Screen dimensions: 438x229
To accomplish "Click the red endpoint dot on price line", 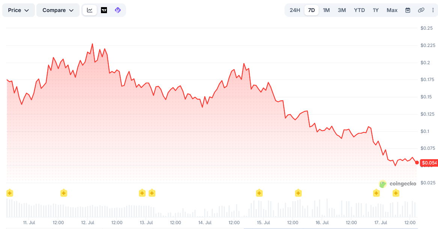I will coord(417,163).
